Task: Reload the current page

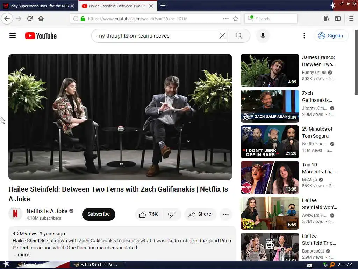Action: [x=30, y=19]
